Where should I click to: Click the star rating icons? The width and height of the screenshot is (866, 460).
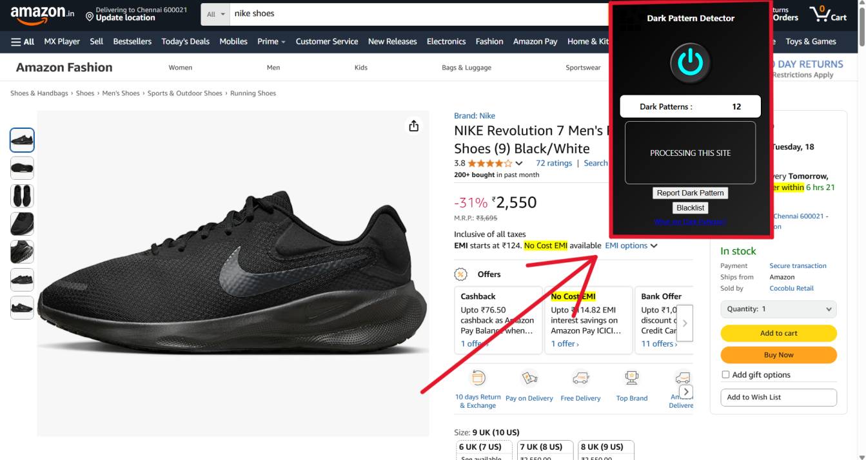point(490,163)
